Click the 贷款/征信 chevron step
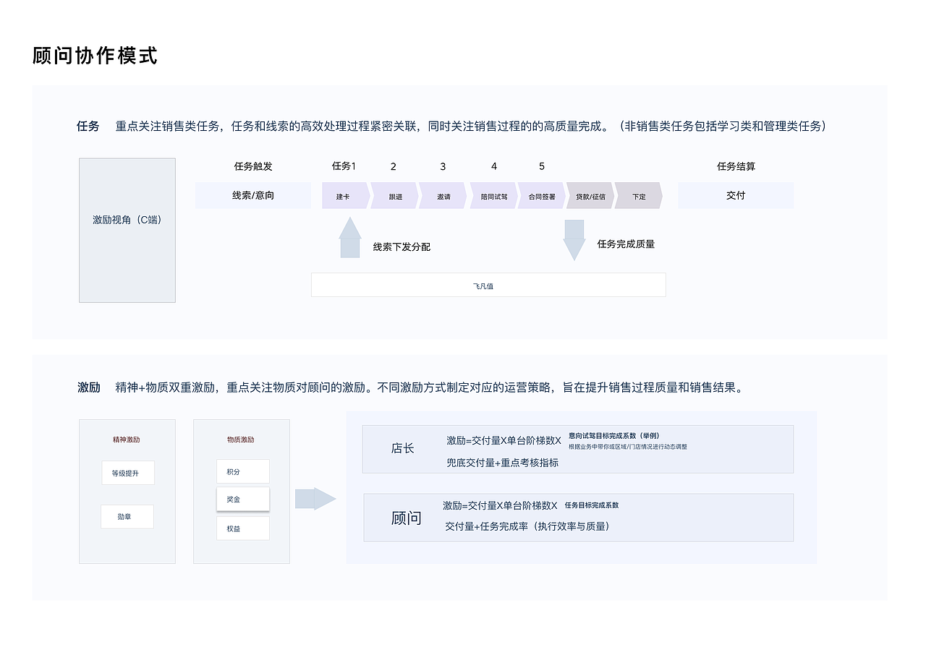The image size is (926, 668). (590, 195)
